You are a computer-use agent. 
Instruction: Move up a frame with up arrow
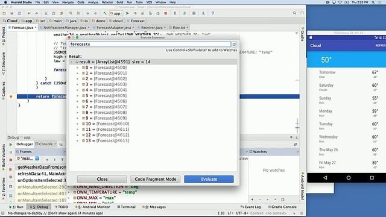tap(47, 160)
